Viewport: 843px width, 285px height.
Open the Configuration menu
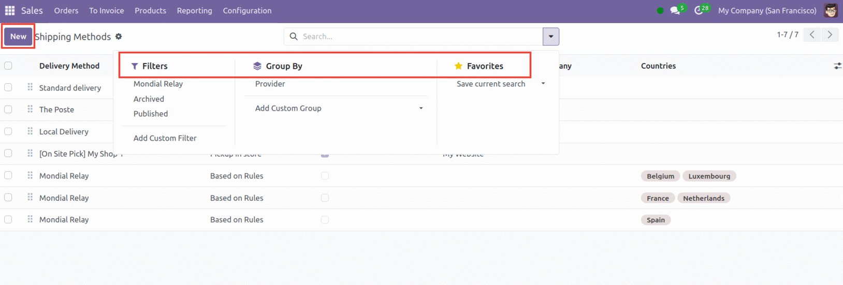(x=247, y=10)
